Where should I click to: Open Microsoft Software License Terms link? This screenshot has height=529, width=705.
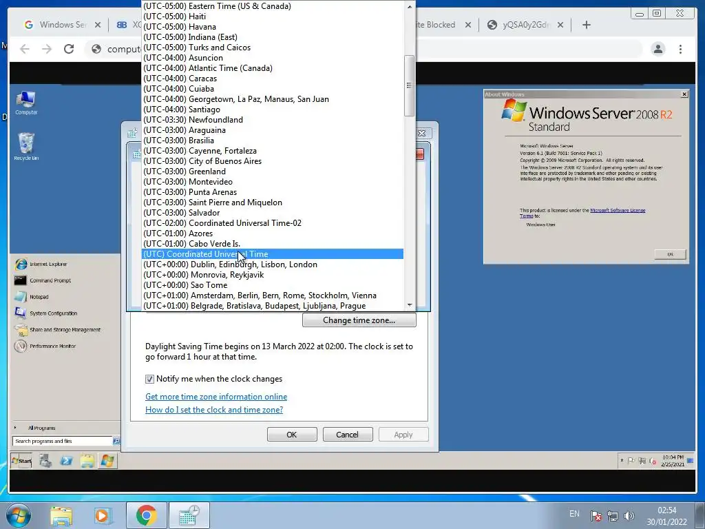(x=618, y=210)
